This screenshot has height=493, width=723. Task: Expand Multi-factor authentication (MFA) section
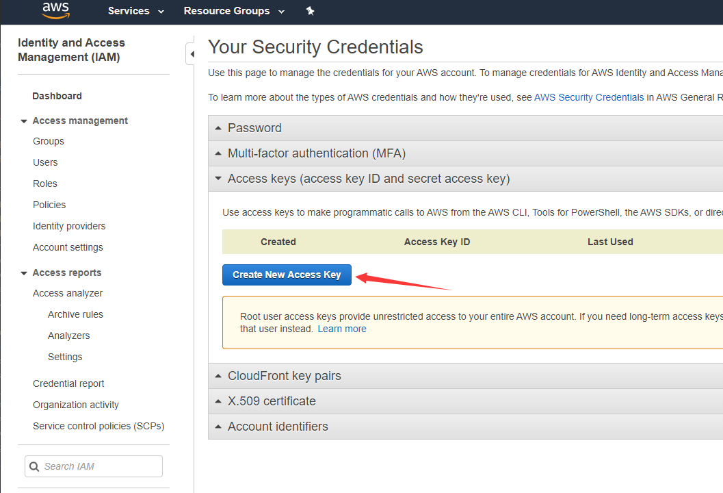pyautogui.click(x=317, y=153)
